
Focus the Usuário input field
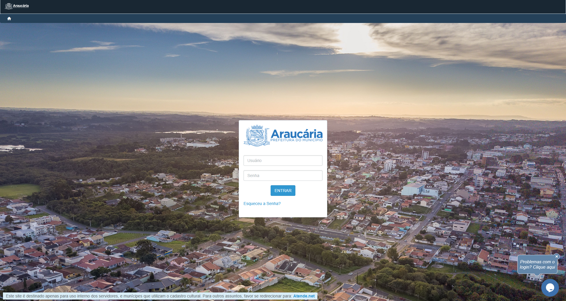point(283,161)
